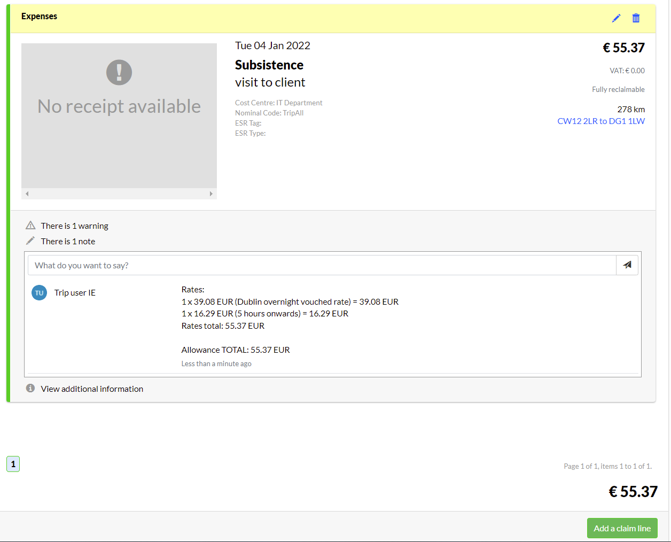Click the 'No receipt available' placeholder
The width and height of the screenshot is (671, 542).
click(119, 115)
